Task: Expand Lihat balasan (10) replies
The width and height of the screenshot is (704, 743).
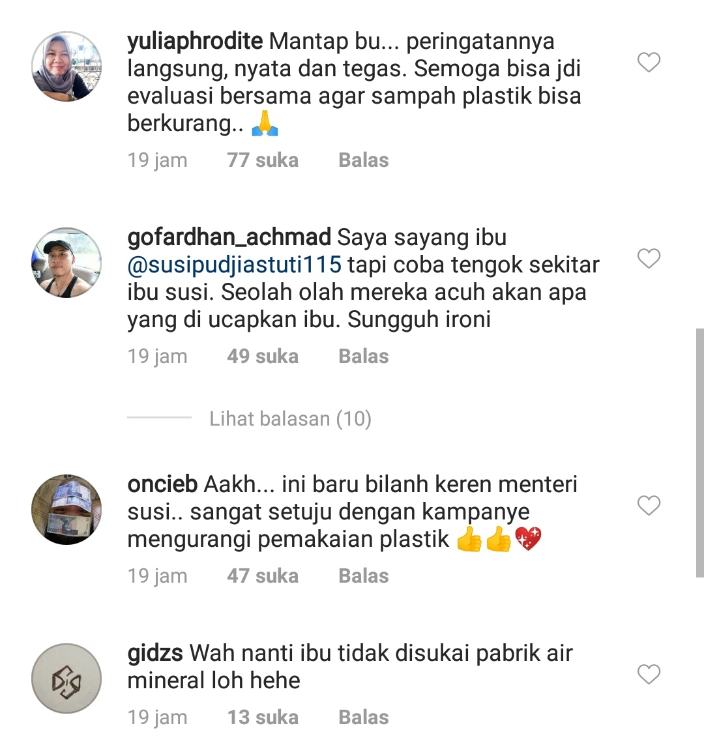Action: coord(290,419)
